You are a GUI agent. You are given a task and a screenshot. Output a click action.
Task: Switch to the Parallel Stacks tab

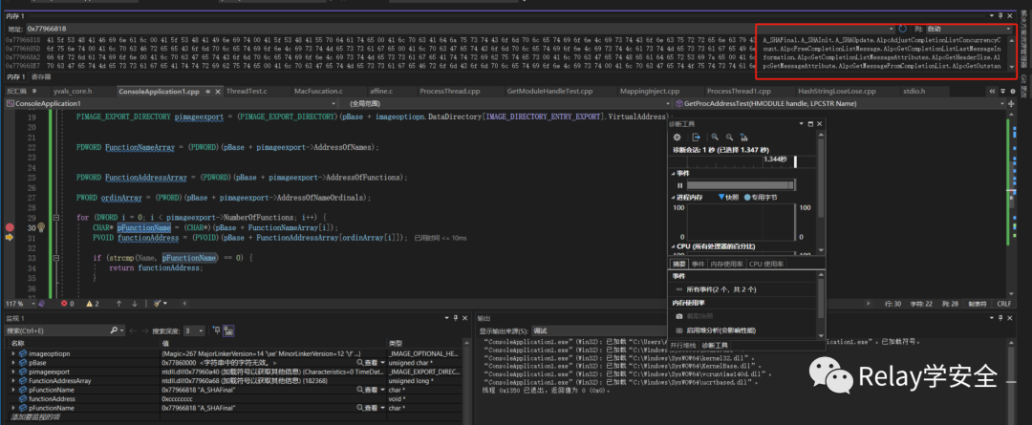click(683, 345)
